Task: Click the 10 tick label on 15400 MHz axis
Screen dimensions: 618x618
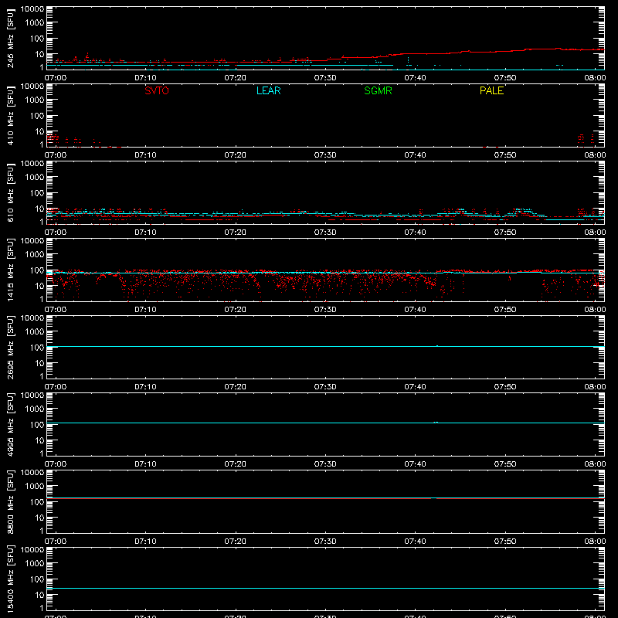Action: tap(39, 595)
